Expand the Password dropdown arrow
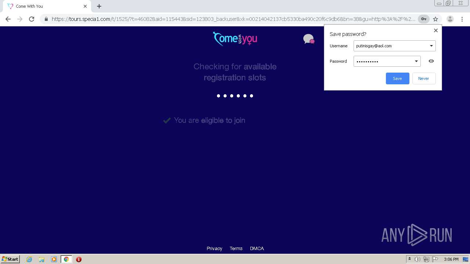Screen dimensions: 470x264 (x=416, y=61)
